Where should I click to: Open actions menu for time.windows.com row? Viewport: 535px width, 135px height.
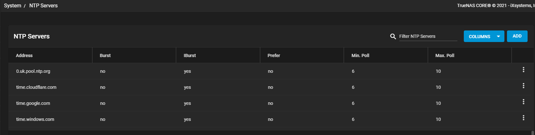click(523, 118)
